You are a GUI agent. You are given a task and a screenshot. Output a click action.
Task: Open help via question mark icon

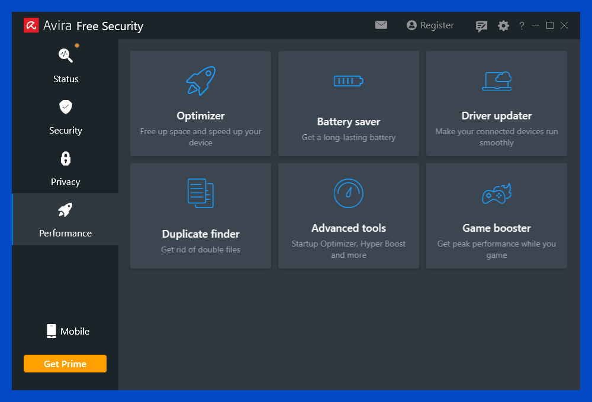click(x=522, y=26)
